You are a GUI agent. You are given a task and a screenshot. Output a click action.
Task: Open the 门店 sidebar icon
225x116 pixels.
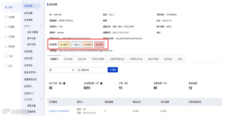(6, 56)
